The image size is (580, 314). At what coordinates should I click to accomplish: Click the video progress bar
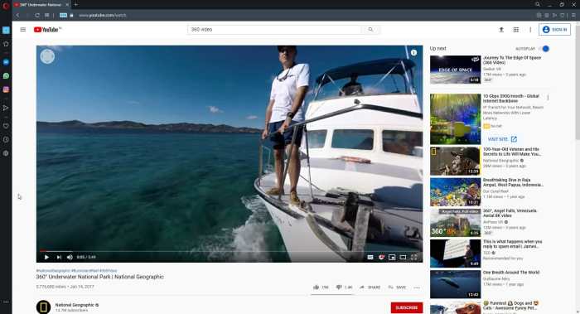pos(230,251)
